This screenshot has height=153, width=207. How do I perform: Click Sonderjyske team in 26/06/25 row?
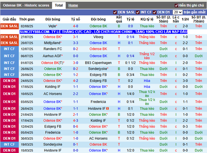point(98,69)
